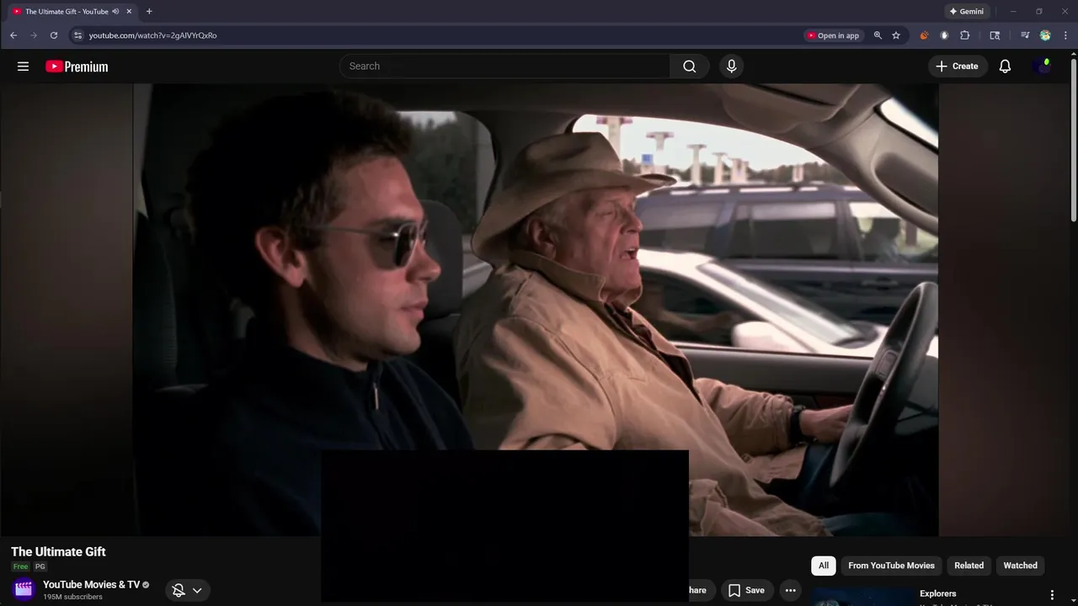Click the PG rating badge
Viewport: 1078px width, 606px height.
[40, 566]
